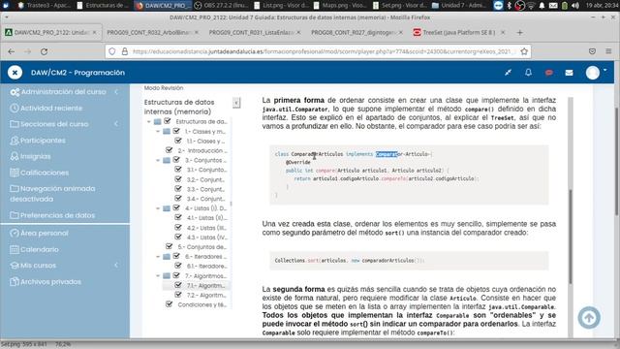Collapse the 6.- Iteradores tree node
620x349 pixels.
[x=158, y=256]
